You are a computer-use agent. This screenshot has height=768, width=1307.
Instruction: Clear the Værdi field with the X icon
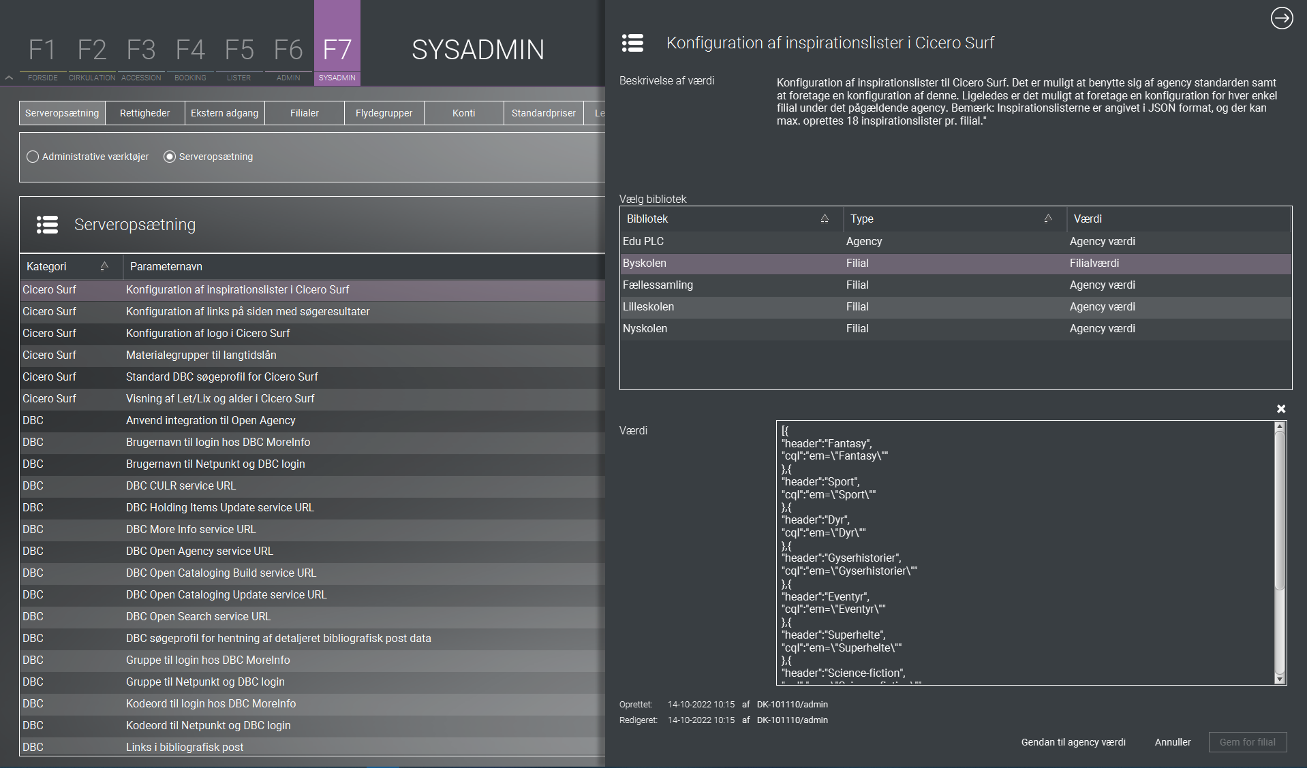pyautogui.click(x=1281, y=409)
